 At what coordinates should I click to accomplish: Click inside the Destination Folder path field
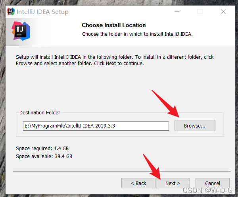click(96, 126)
